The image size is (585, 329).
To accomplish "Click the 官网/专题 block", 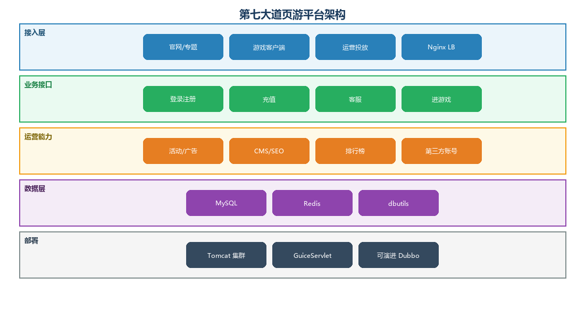I will [183, 47].
